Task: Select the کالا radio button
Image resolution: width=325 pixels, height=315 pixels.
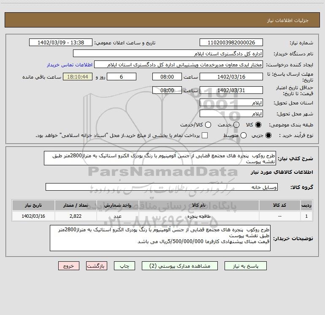Action: [258, 125]
